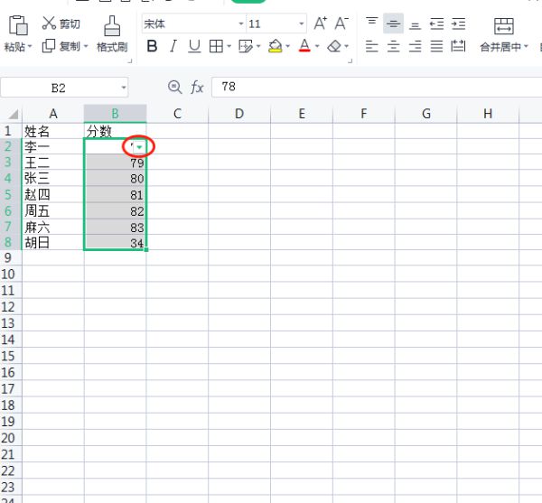Open Merge and Center dropdown arrow
The height and width of the screenshot is (503, 542).
[526, 46]
